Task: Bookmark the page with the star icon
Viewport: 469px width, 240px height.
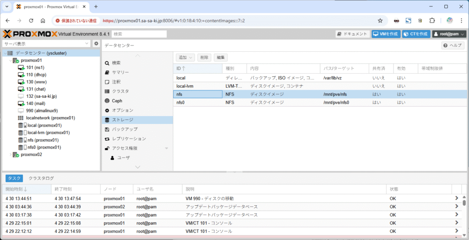Action: tap(380, 21)
